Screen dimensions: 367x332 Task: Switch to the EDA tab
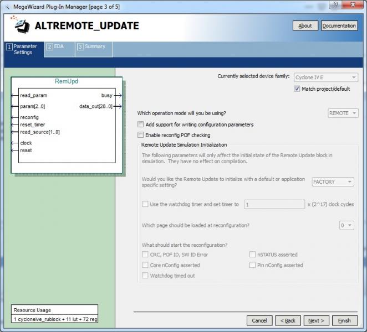click(x=55, y=46)
